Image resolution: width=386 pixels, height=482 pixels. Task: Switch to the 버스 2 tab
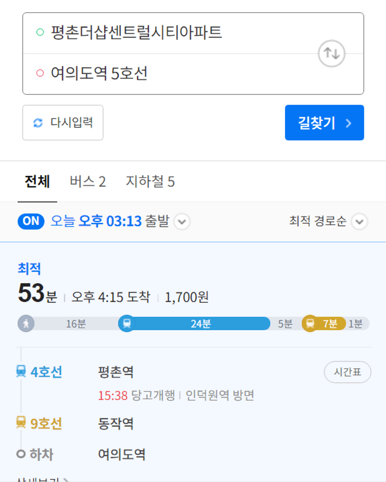coord(88,181)
